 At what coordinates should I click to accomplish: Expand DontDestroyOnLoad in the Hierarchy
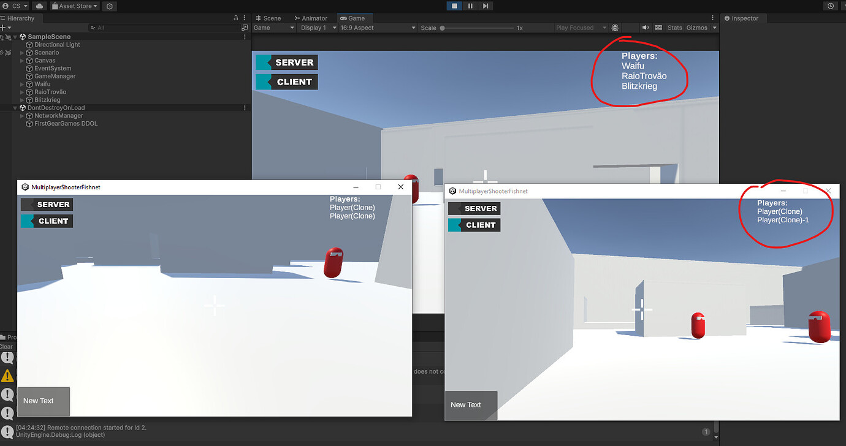pos(14,107)
